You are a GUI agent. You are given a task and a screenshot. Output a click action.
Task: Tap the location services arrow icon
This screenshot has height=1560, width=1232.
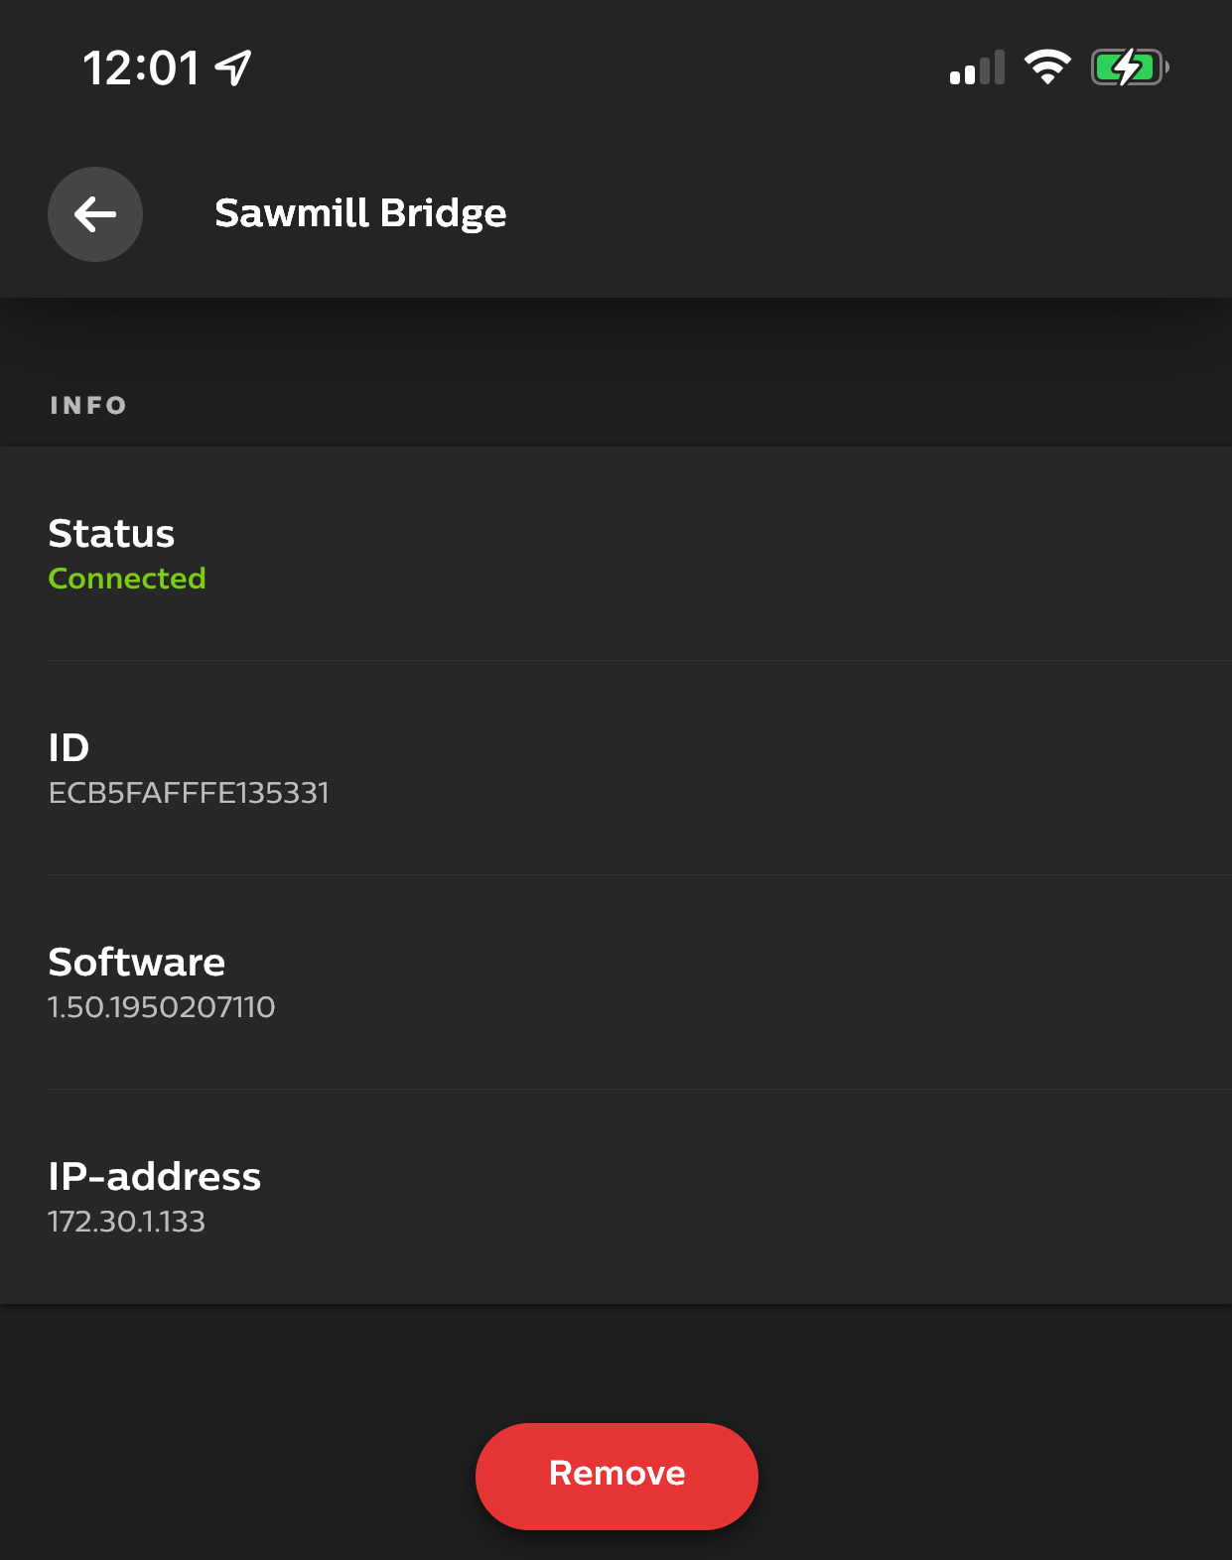tap(234, 68)
